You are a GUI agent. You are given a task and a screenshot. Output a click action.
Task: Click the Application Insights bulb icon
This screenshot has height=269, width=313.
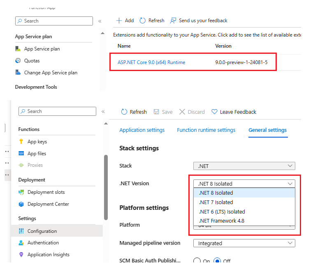tap(21, 255)
